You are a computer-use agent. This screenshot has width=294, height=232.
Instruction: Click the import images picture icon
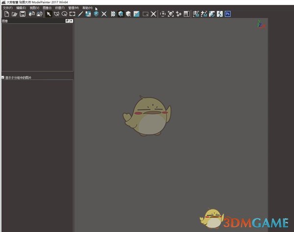click(39, 14)
